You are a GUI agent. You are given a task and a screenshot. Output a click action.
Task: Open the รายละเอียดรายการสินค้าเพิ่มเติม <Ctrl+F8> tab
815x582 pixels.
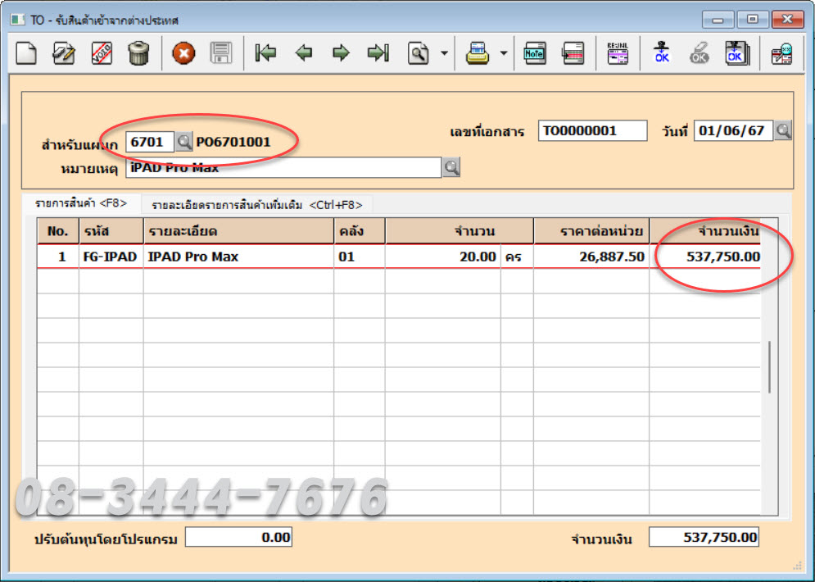256,205
